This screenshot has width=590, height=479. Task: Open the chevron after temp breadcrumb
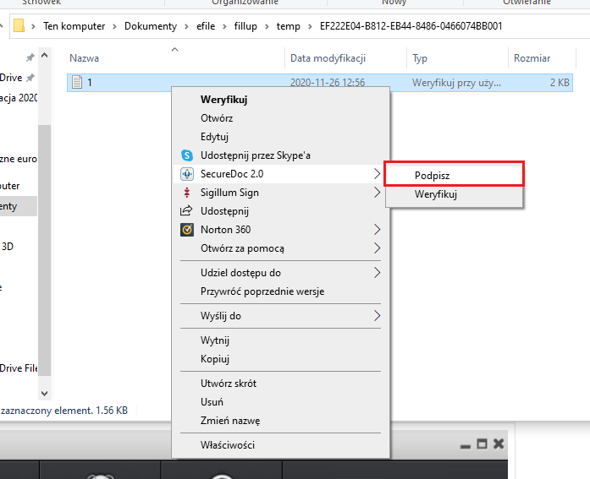pos(310,26)
